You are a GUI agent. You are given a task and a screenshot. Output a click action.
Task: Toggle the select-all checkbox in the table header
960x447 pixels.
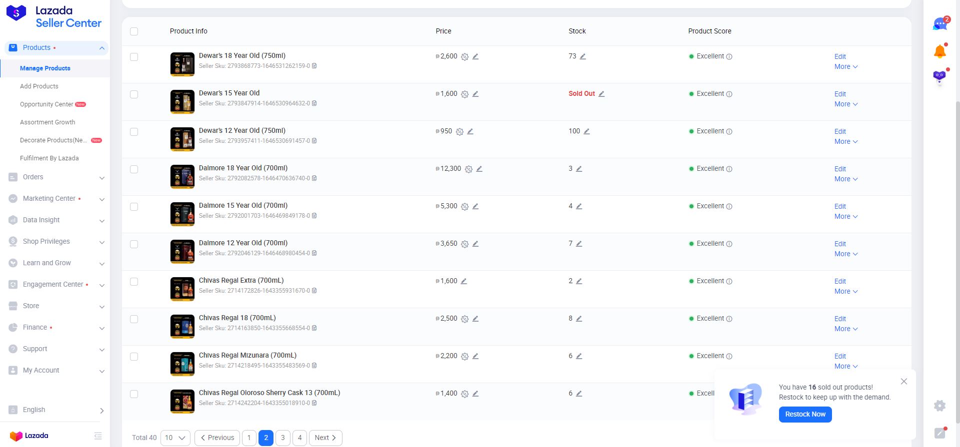[x=134, y=31]
